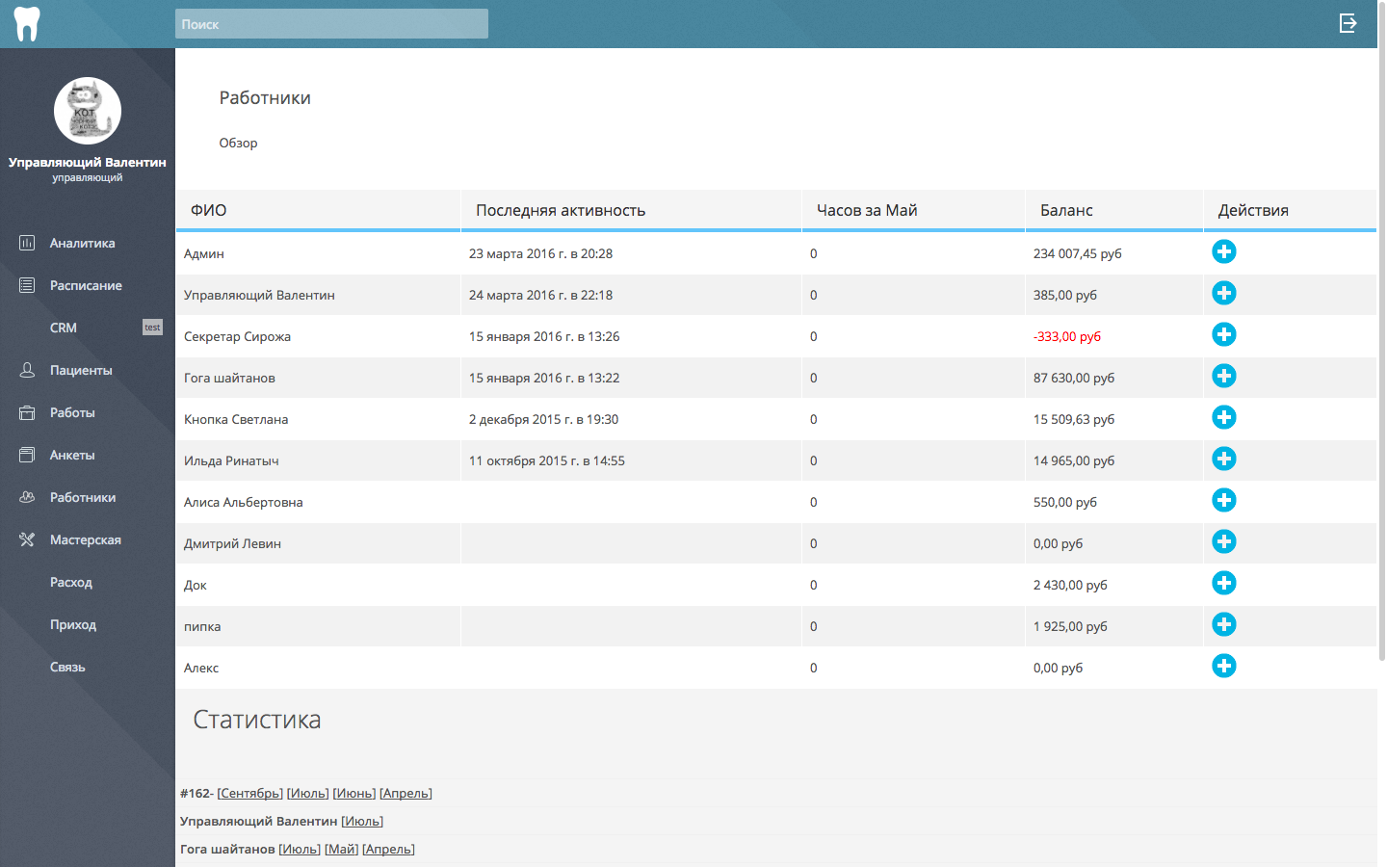The width and height of the screenshot is (1387, 867).
Task: Click the Мастерская tools icon
Action: (x=27, y=539)
